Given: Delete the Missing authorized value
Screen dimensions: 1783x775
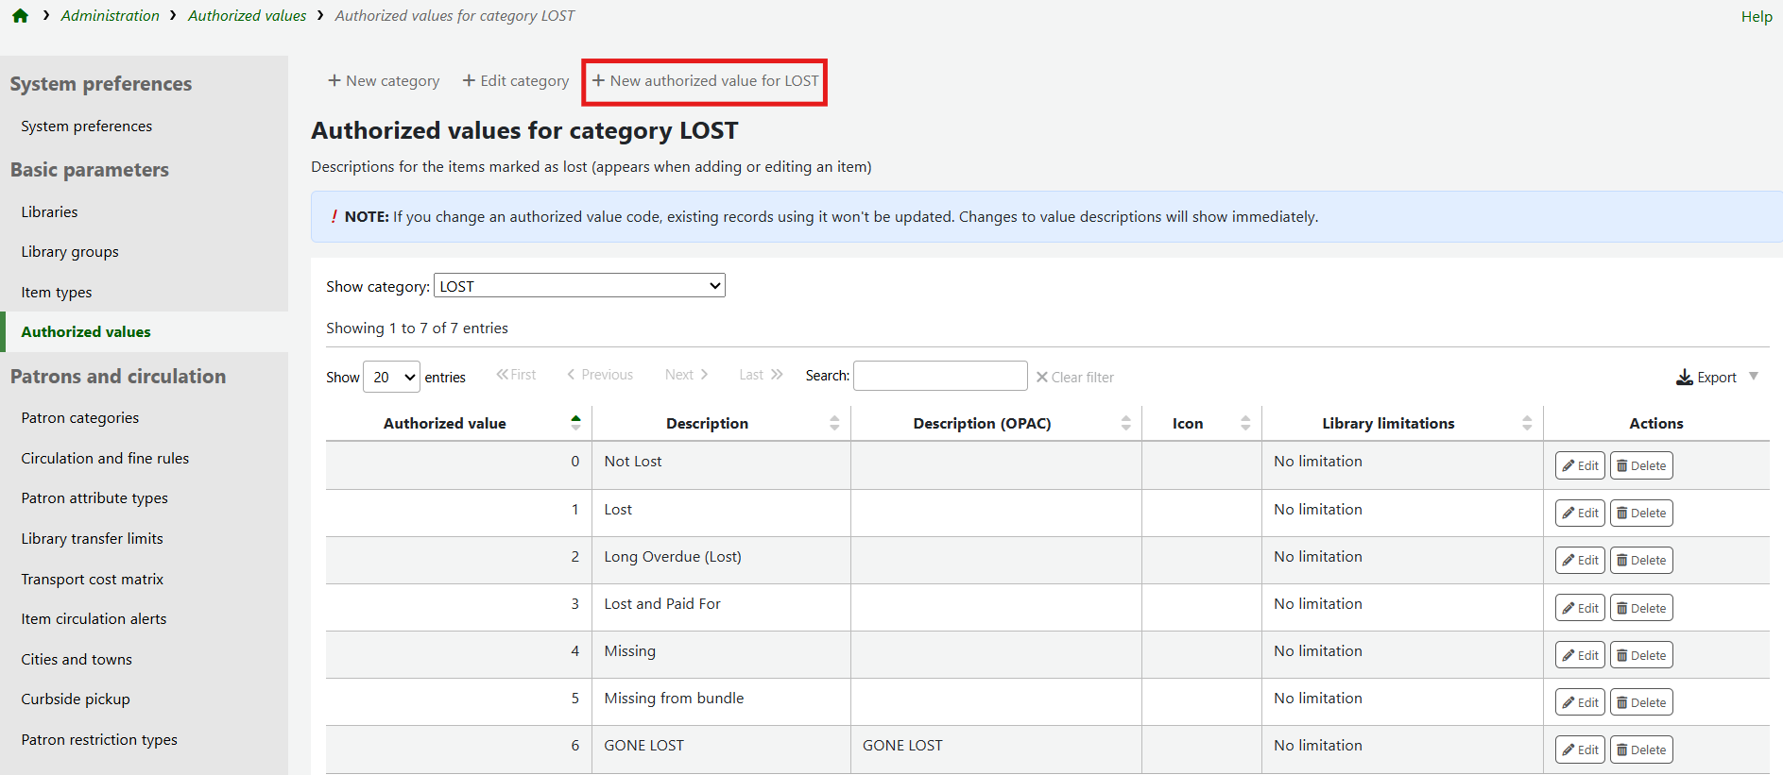Looking at the screenshot, I should tap(1641, 655).
